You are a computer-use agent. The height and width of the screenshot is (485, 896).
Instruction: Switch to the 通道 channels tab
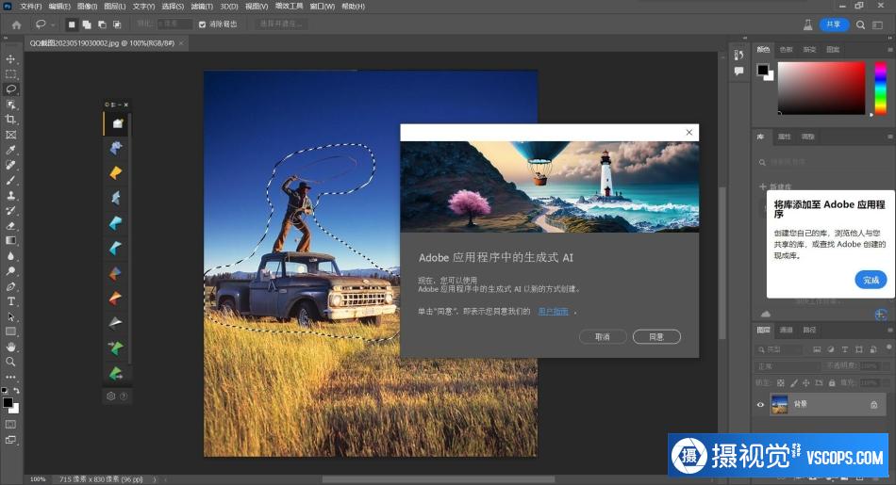787,330
